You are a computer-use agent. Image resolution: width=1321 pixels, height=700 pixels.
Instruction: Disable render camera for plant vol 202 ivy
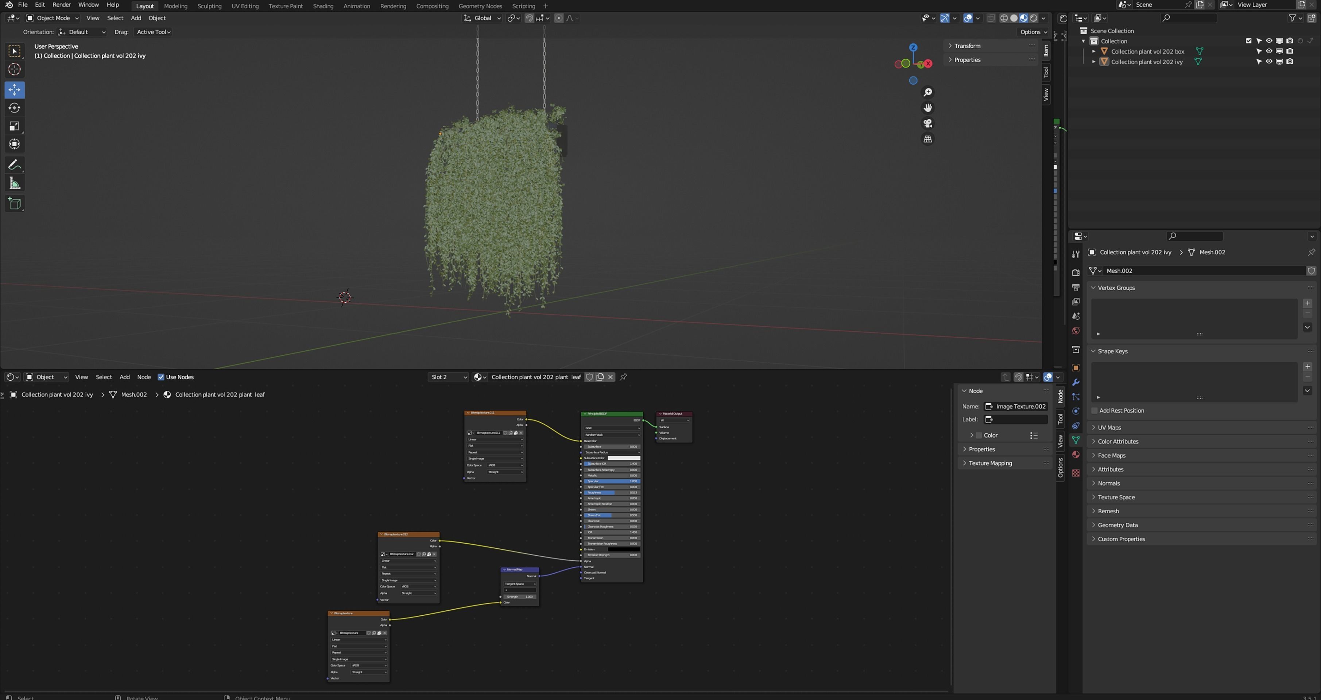pos(1290,62)
